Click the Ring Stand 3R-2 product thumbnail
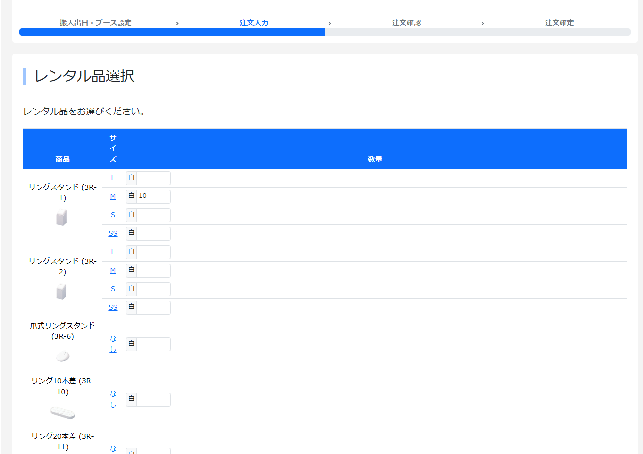This screenshot has height=454, width=643. pyautogui.click(x=62, y=291)
